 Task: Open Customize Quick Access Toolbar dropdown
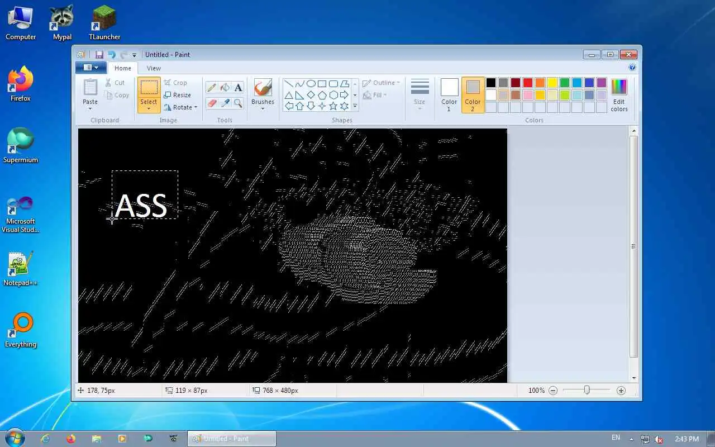coord(134,55)
